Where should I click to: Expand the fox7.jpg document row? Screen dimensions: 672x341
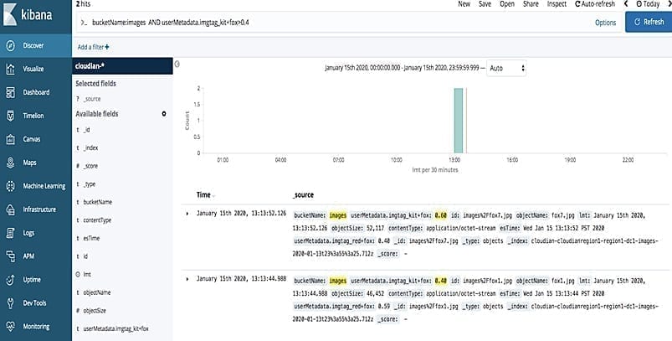coord(187,214)
